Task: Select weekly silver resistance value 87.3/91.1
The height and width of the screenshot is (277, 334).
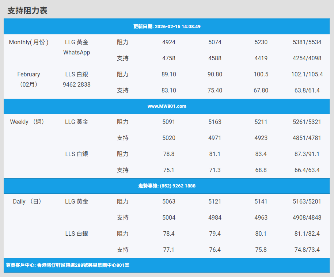Action: pyautogui.click(x=307, y=154)
